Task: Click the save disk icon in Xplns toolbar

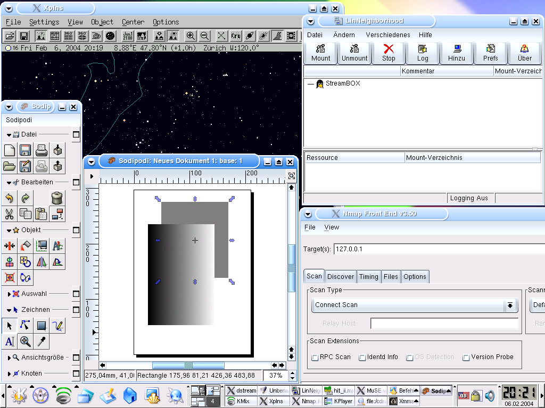Action: 24,36
